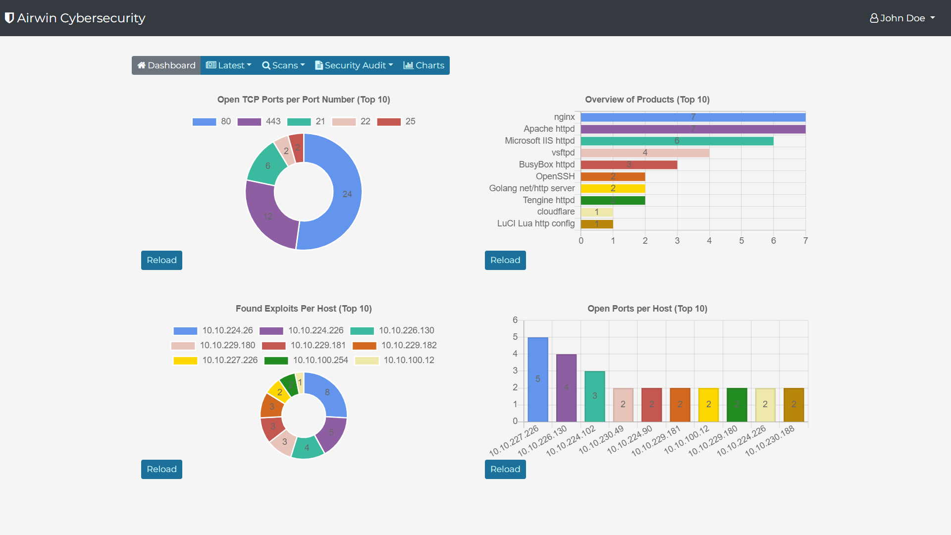Click the nginx bar in products chart
This screenshot has width=951, height=535.
[x=692, y=117]
